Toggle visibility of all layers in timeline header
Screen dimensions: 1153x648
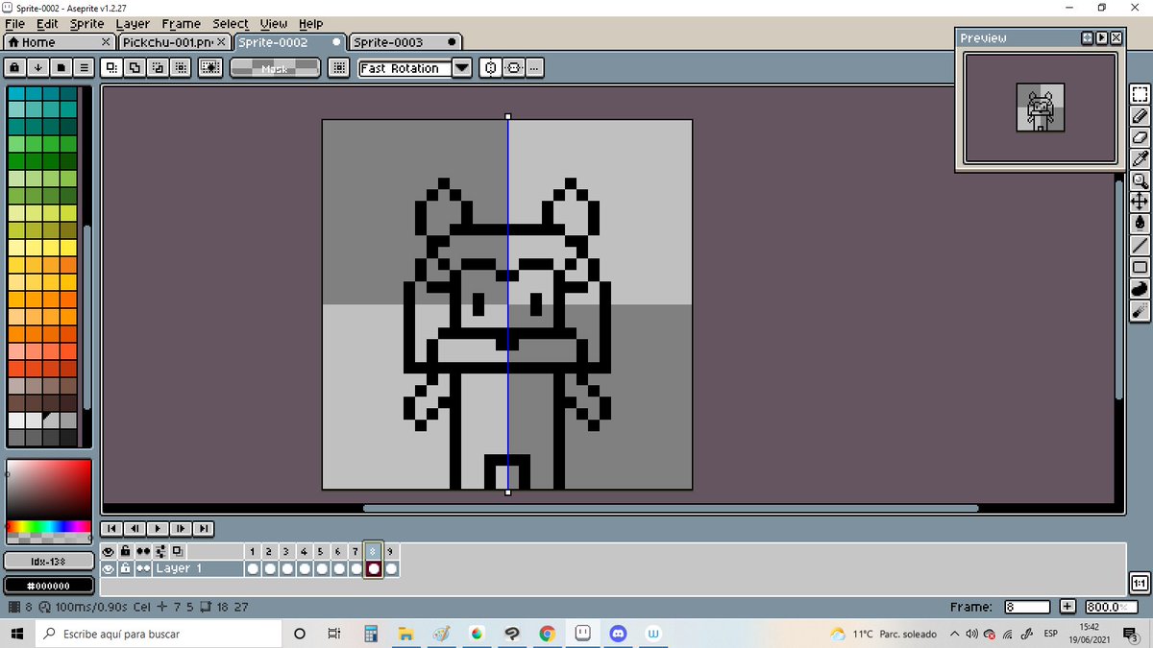point(109,552)
